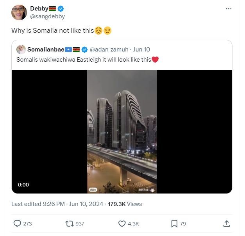Image resolution: width=245 pixels, height=236 pixels.
Task: Click the 0:00 video timestamp
Action: point(23,185)
